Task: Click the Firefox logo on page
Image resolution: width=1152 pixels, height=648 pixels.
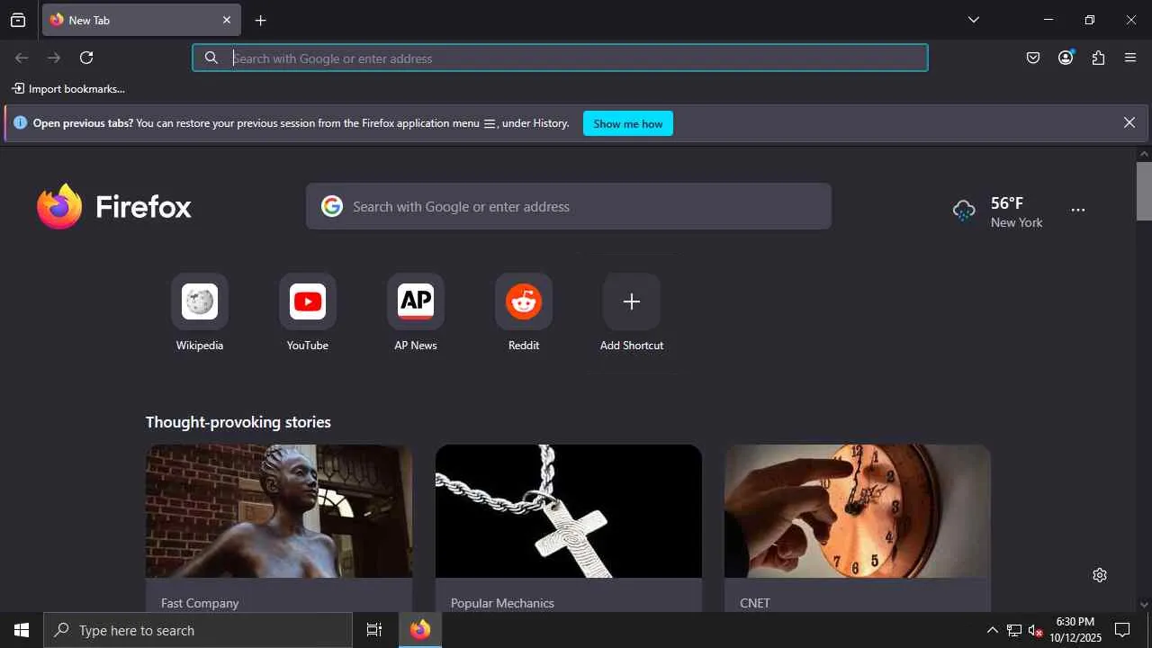Action: pyautogui.click(x=114, y=206)
